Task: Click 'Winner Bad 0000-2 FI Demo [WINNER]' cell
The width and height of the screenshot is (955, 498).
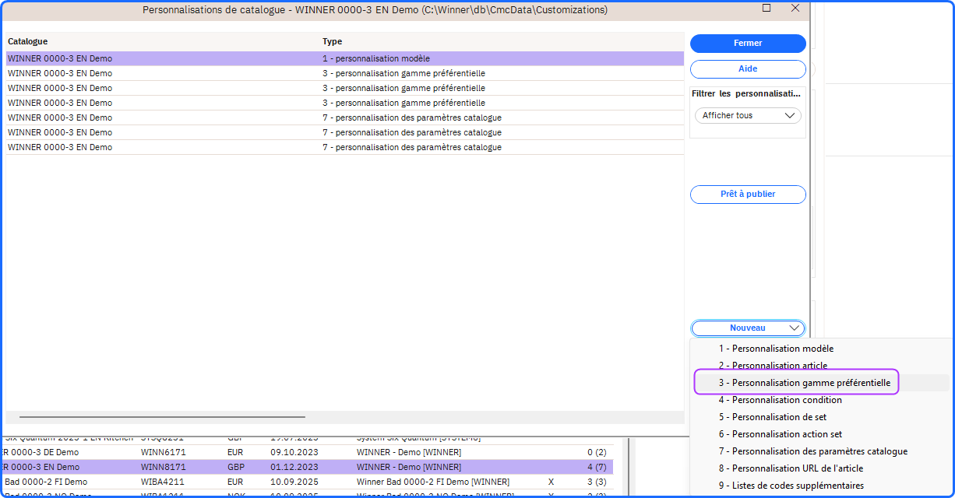Action: 433,482
